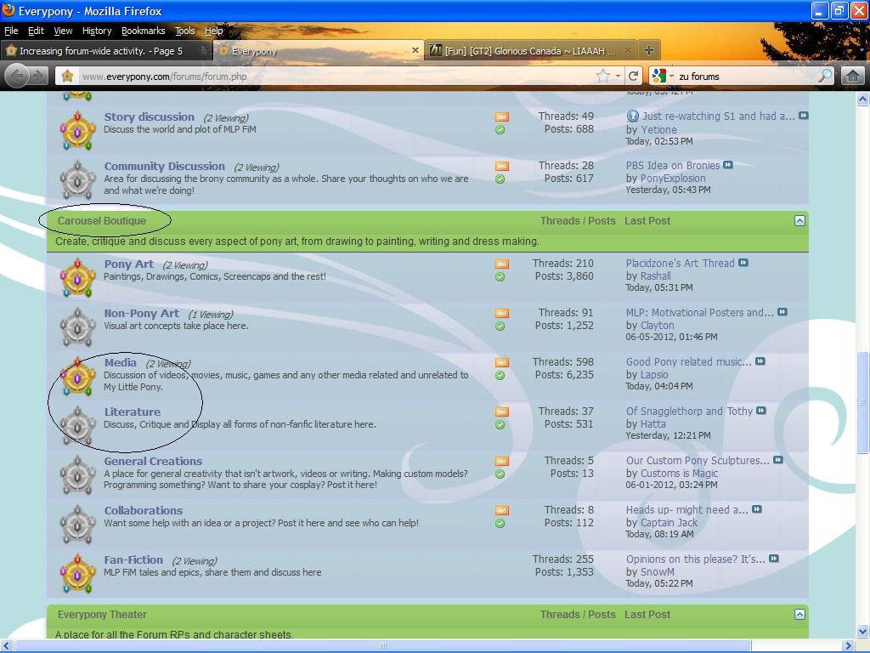Click the scroll down arrow of vertical scrollbar
The height and width of the screenshot is (653, 870).
coord(862,632)
